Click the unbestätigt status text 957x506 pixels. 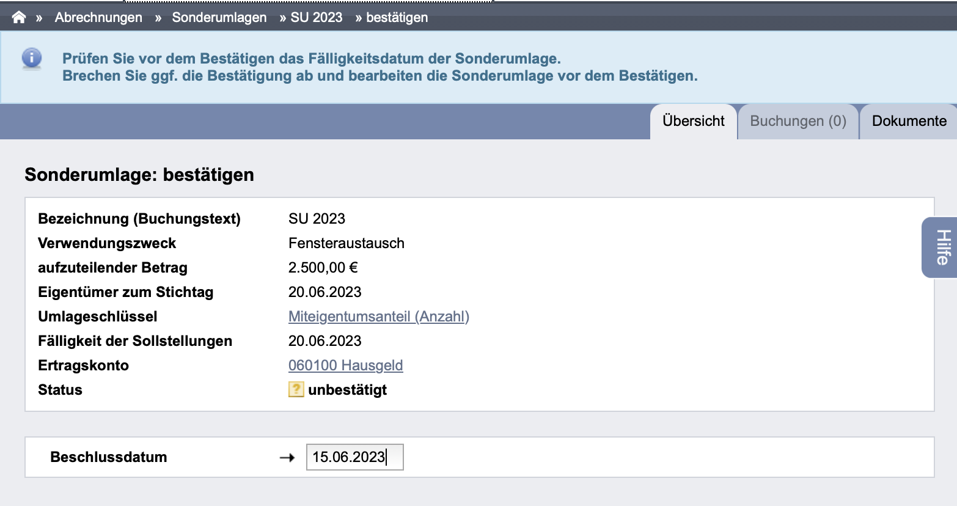click(348, 390)
